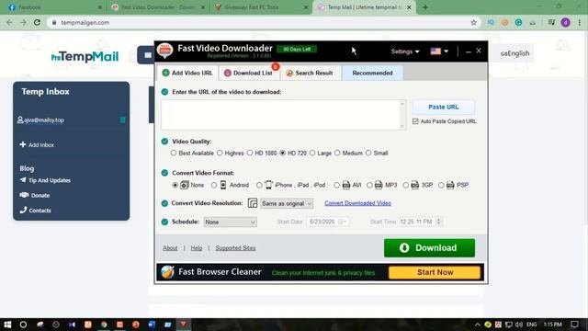Click the Fast Browser Cleaner globe icon
This screenshot has height=331, width=588.
(x=167, y=272)
